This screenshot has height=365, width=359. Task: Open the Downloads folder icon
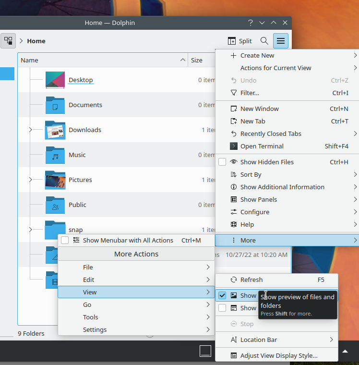[x=55, y=130]
